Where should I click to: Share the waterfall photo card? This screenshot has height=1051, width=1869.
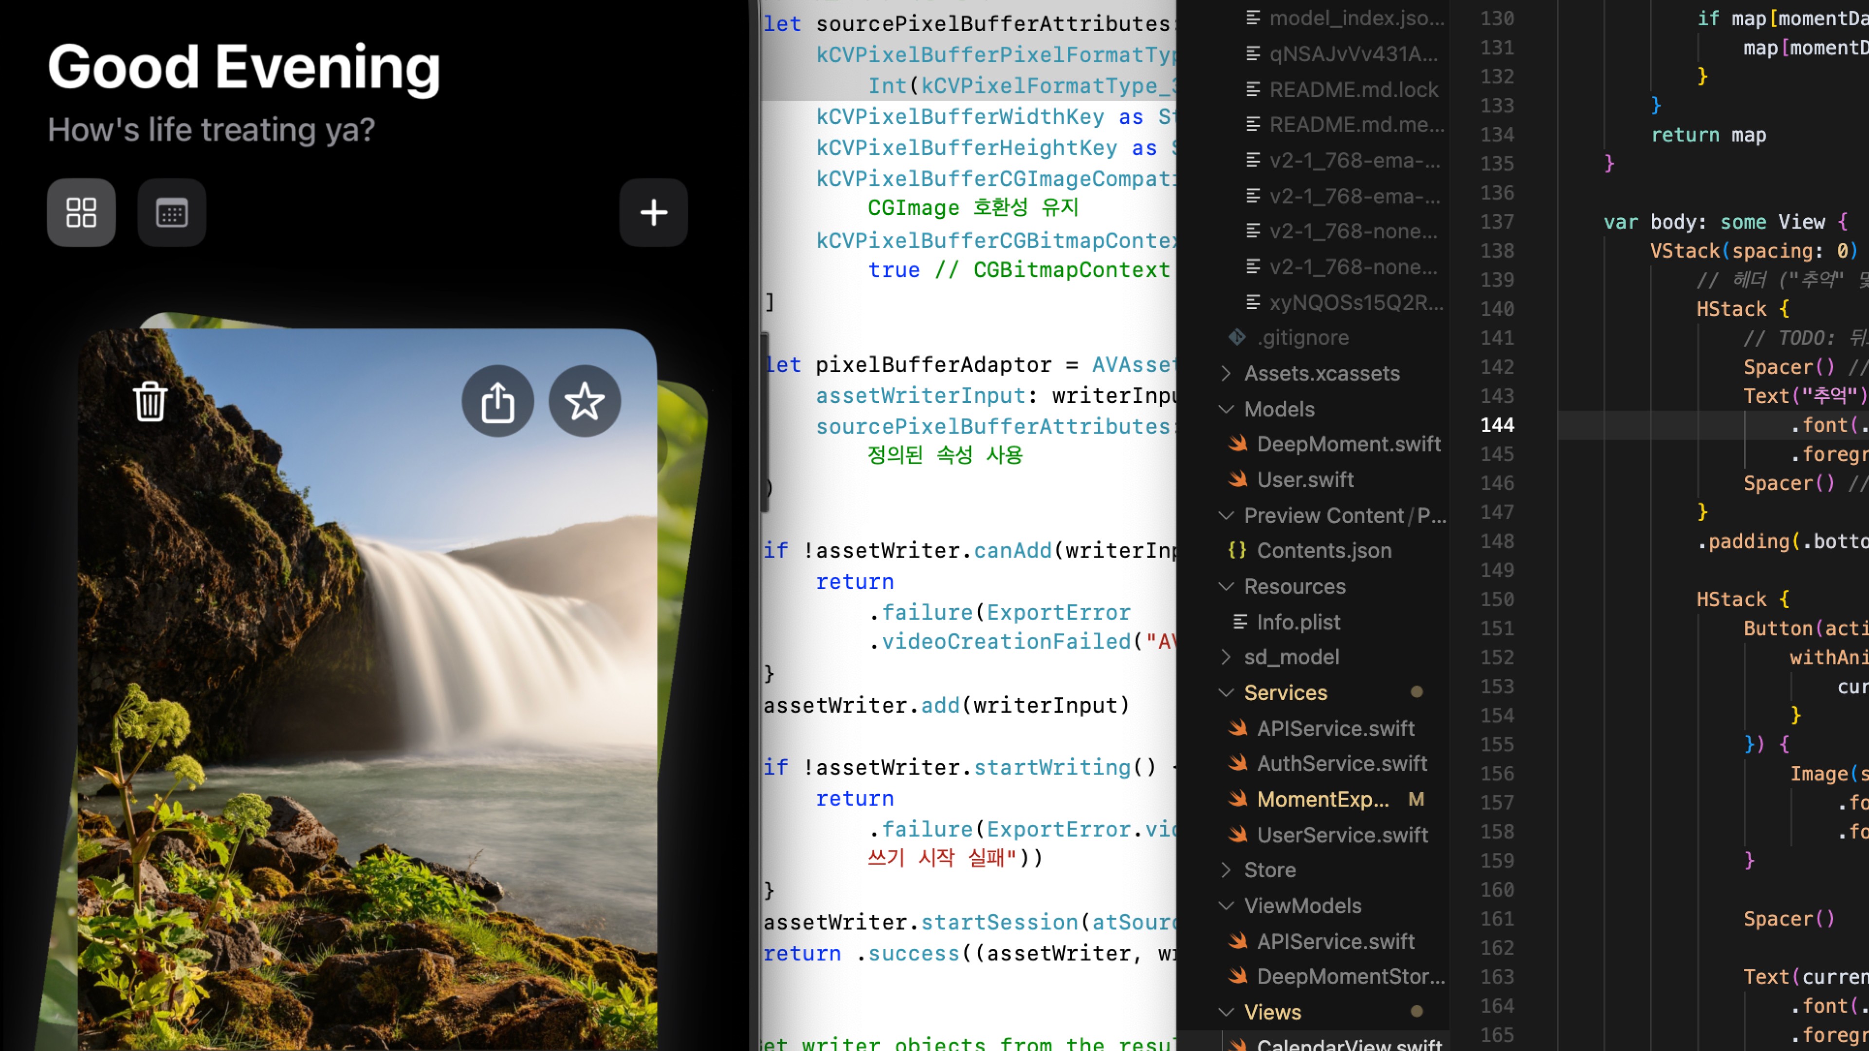[498, 401]
